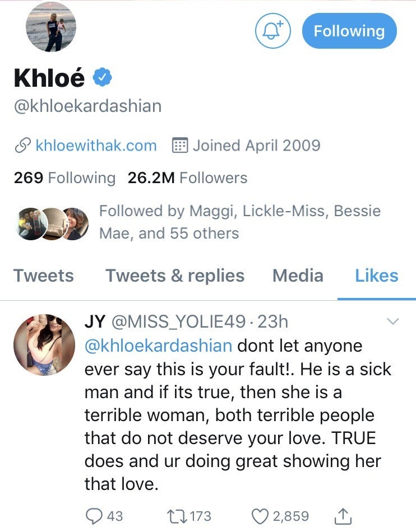Image resolution: width=416 pixels, height=532 pixels.
Task: Click the calendar icon next to Joined April 2009
Action: (x=179, y=146)
